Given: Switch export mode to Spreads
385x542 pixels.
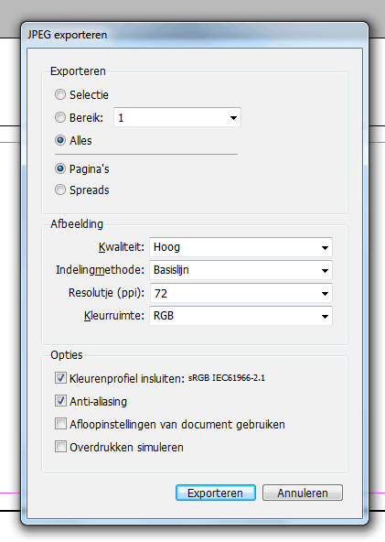Looking at the screenshot, I should (60, 190).
